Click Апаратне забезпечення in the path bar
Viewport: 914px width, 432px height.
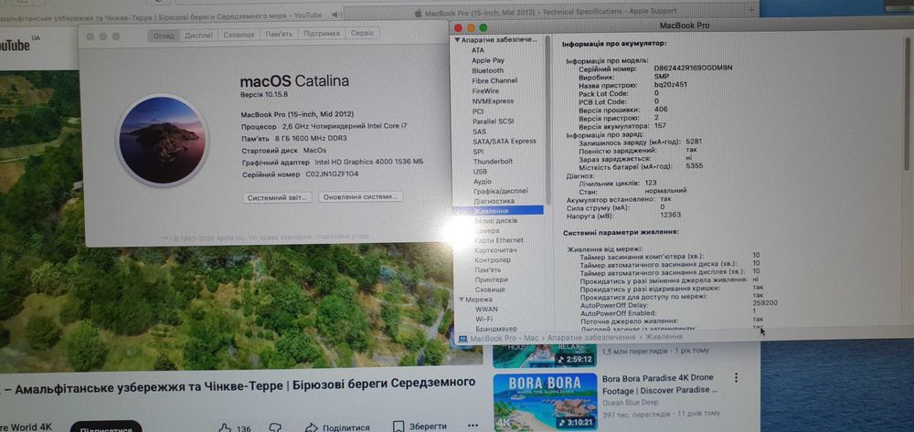click(591, 337)
